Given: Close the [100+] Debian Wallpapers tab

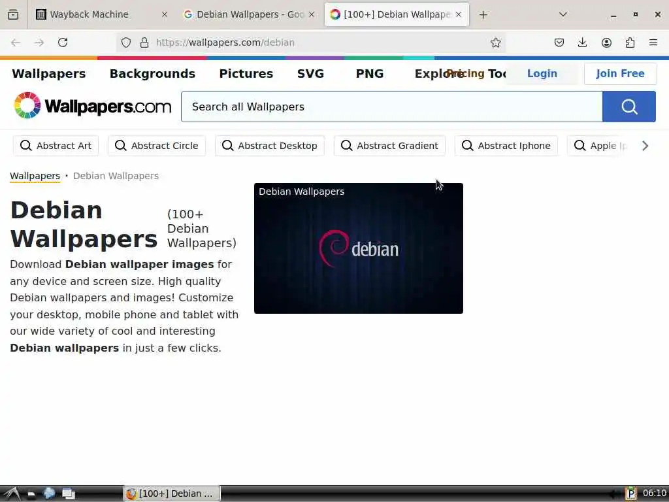Looking at the screenshot, I should click(459, 14).
